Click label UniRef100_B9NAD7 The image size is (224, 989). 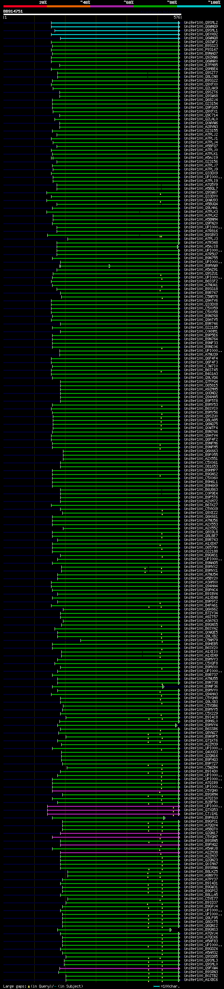pyautogui.click(x=201, y=53)
